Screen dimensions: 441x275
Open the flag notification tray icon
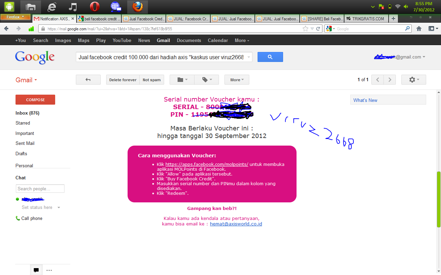point(381,7)
